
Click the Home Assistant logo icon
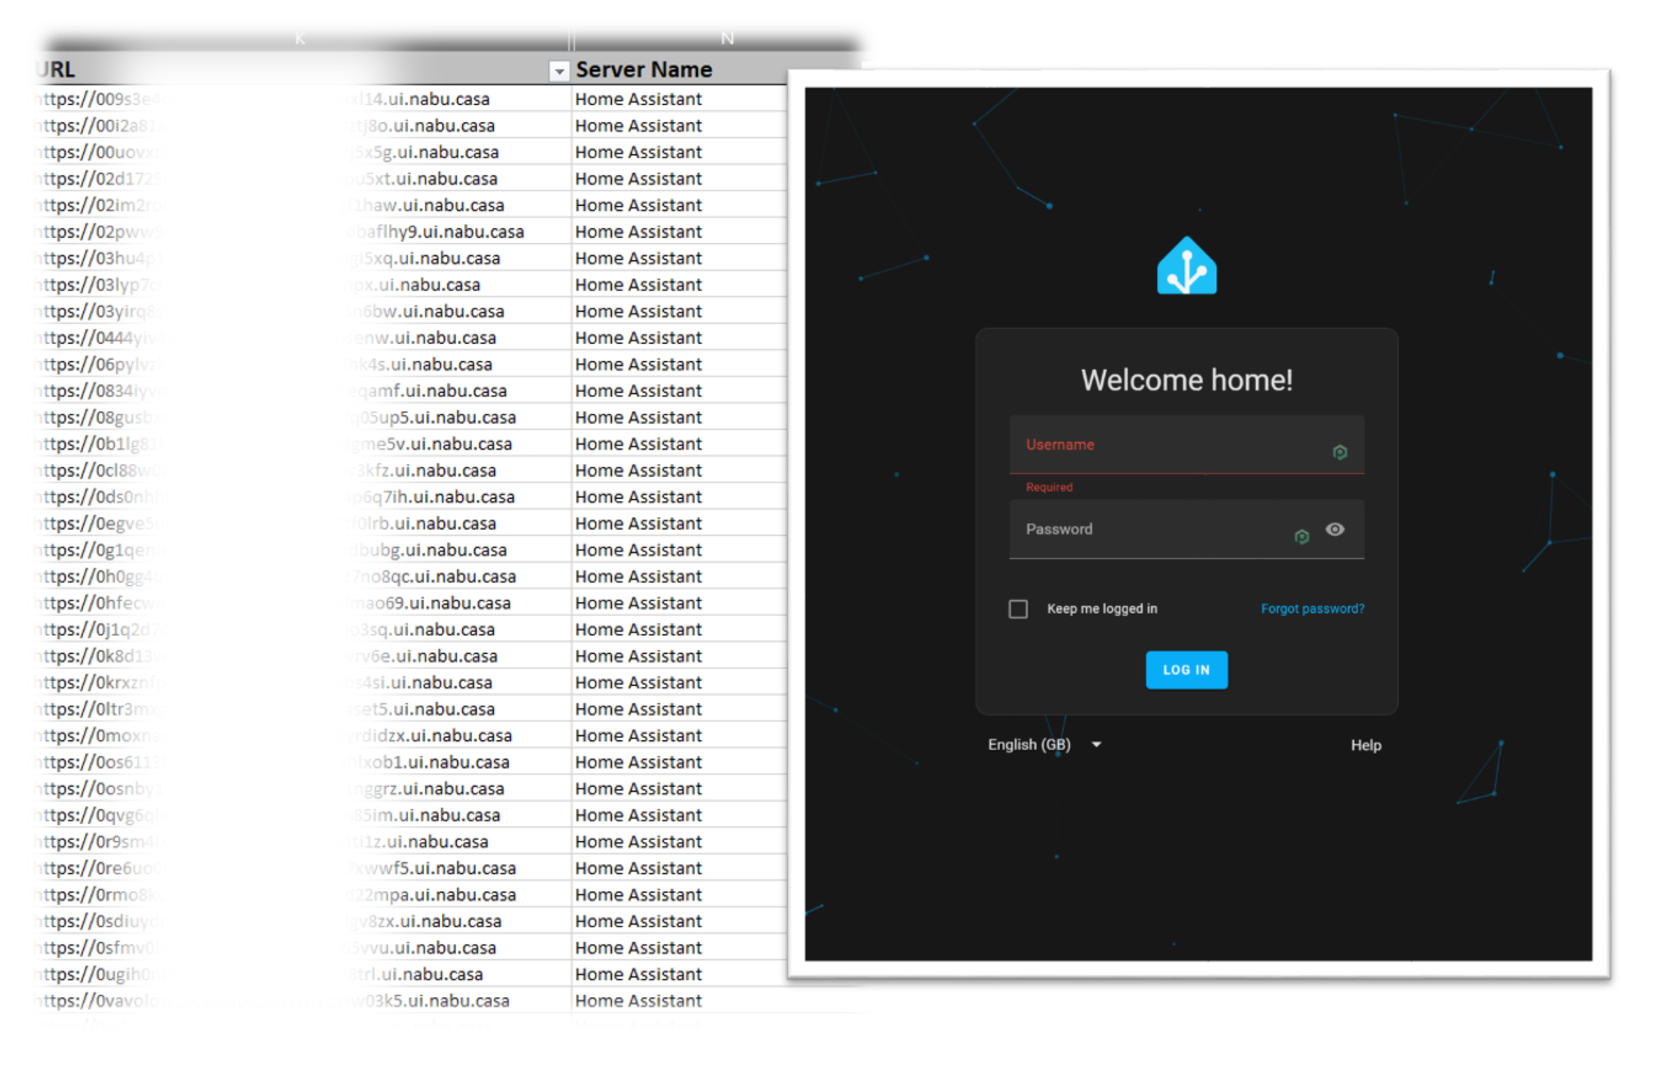(1186, 266)
